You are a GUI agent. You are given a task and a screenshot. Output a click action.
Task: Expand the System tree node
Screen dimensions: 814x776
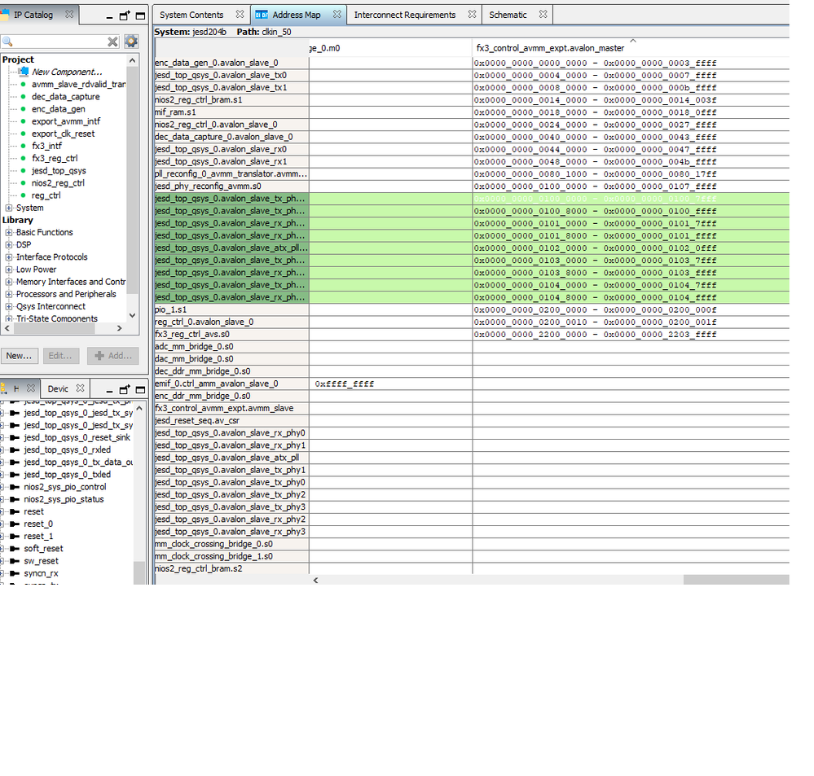[9, 208]
